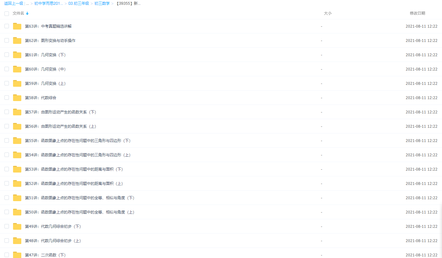Click folder icon of 第50讲 全等、相似与角度（上）
The image size is (442, 258).
click(x=17, y=212)
